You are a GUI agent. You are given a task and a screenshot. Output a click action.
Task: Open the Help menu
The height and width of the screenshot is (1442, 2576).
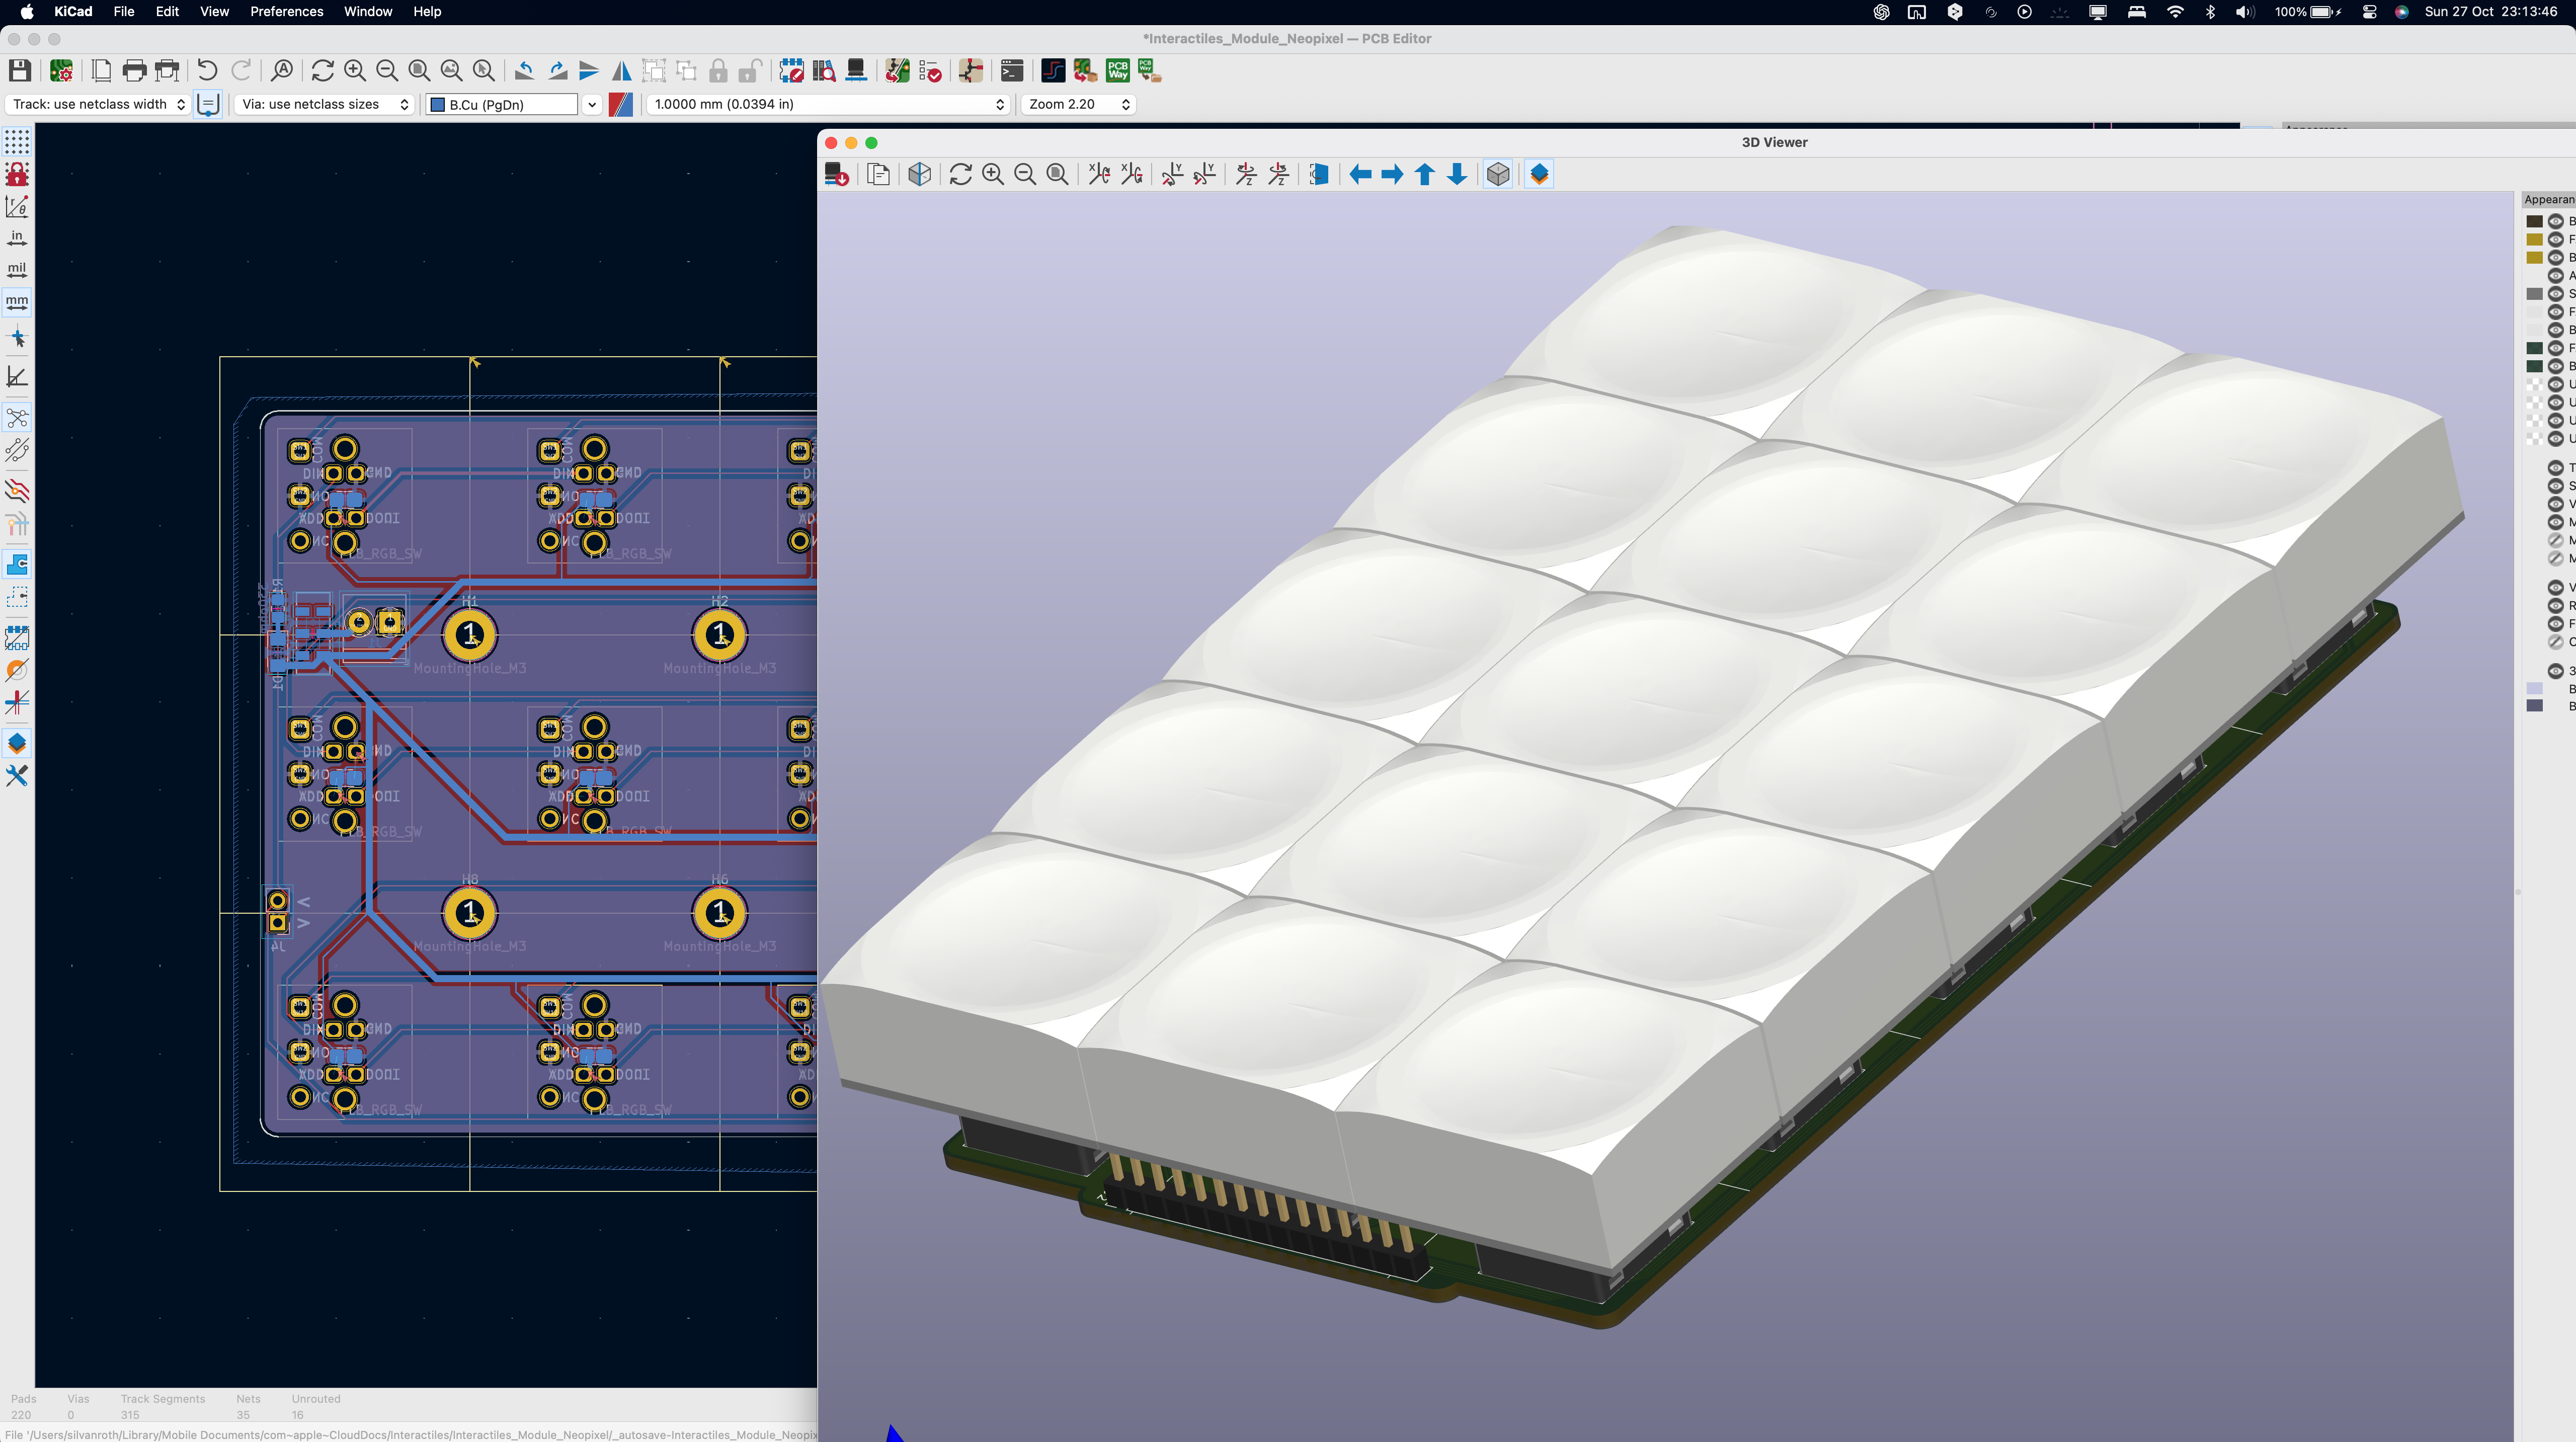(x=427, y=11)
